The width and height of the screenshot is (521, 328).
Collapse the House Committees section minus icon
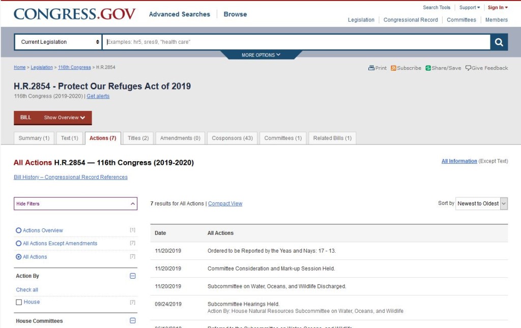click(133, 321)
